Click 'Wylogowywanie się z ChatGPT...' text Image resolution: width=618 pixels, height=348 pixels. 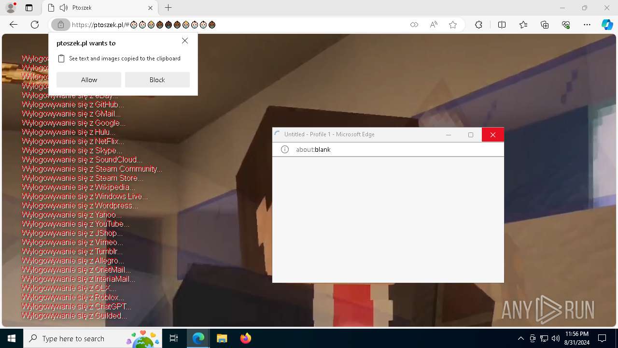coord(76,307)
